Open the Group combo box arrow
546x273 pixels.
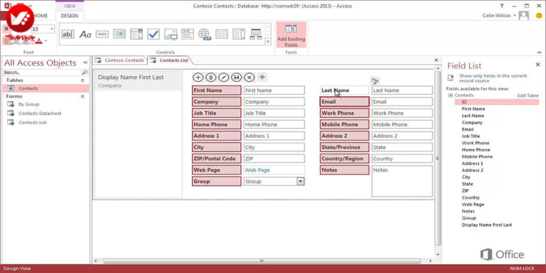tap(300, 182)
